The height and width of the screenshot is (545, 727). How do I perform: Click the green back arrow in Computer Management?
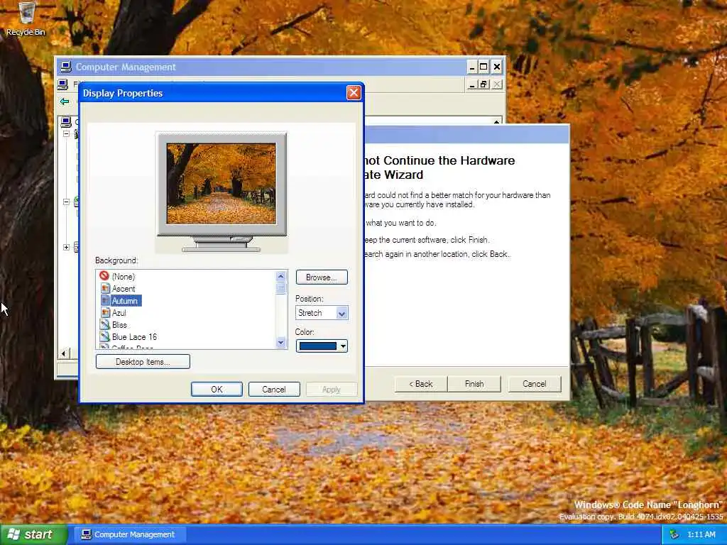pos(65,101)
